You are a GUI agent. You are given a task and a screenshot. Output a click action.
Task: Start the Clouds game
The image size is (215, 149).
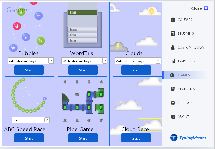coord(136,70)
